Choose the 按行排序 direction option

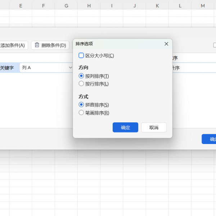[81, 84]
